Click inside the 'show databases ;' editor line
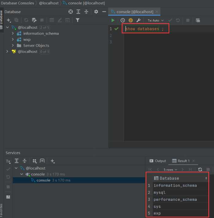 [145, 29]
